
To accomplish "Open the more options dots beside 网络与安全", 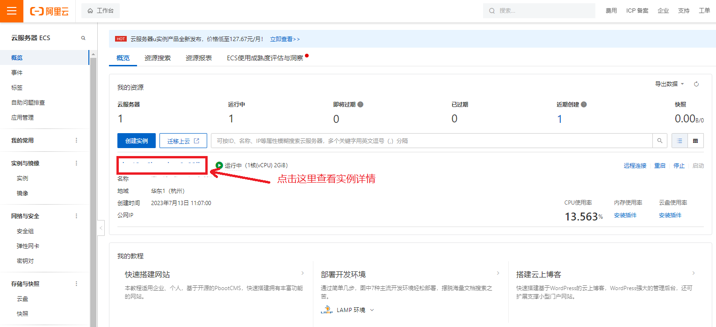I will (77, 216).
